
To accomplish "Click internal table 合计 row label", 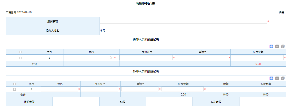I will (x=35, y=64).
